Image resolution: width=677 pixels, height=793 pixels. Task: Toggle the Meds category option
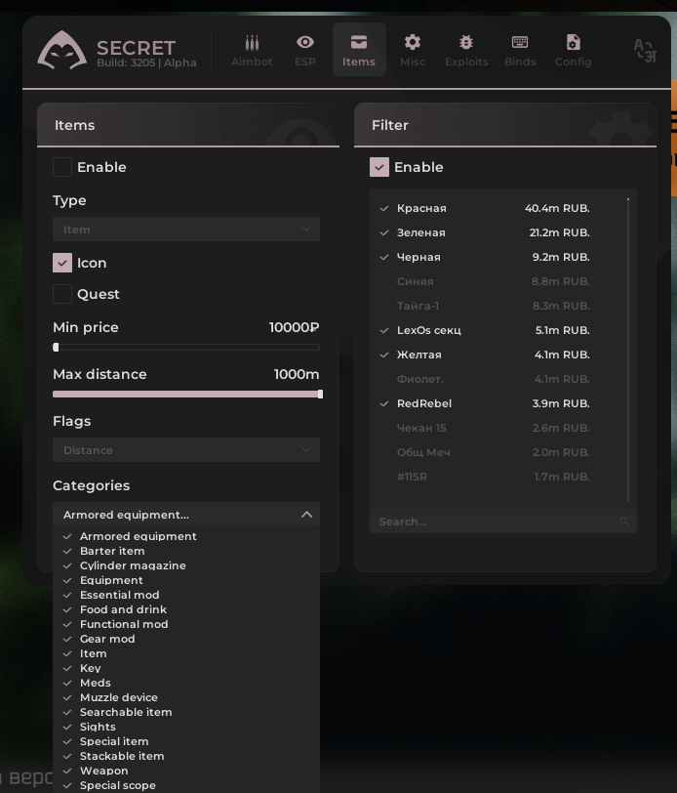tap(186, 683)
